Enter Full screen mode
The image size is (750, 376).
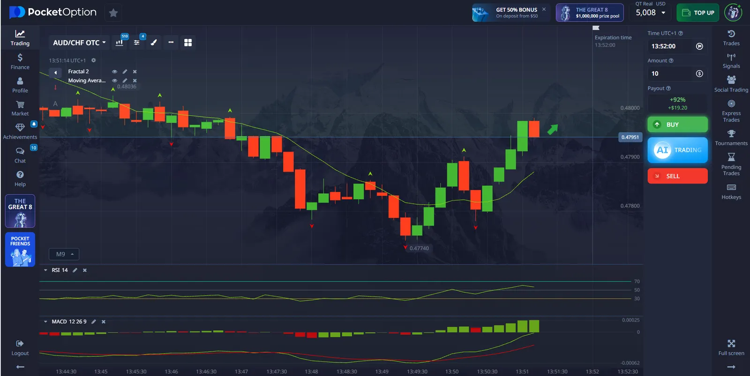[x=731, y=347]
